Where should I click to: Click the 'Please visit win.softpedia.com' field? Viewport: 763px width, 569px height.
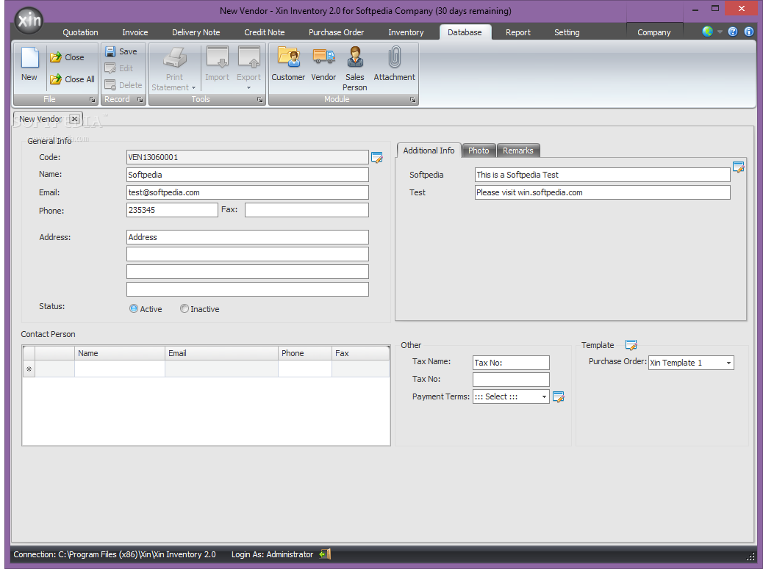602,192
